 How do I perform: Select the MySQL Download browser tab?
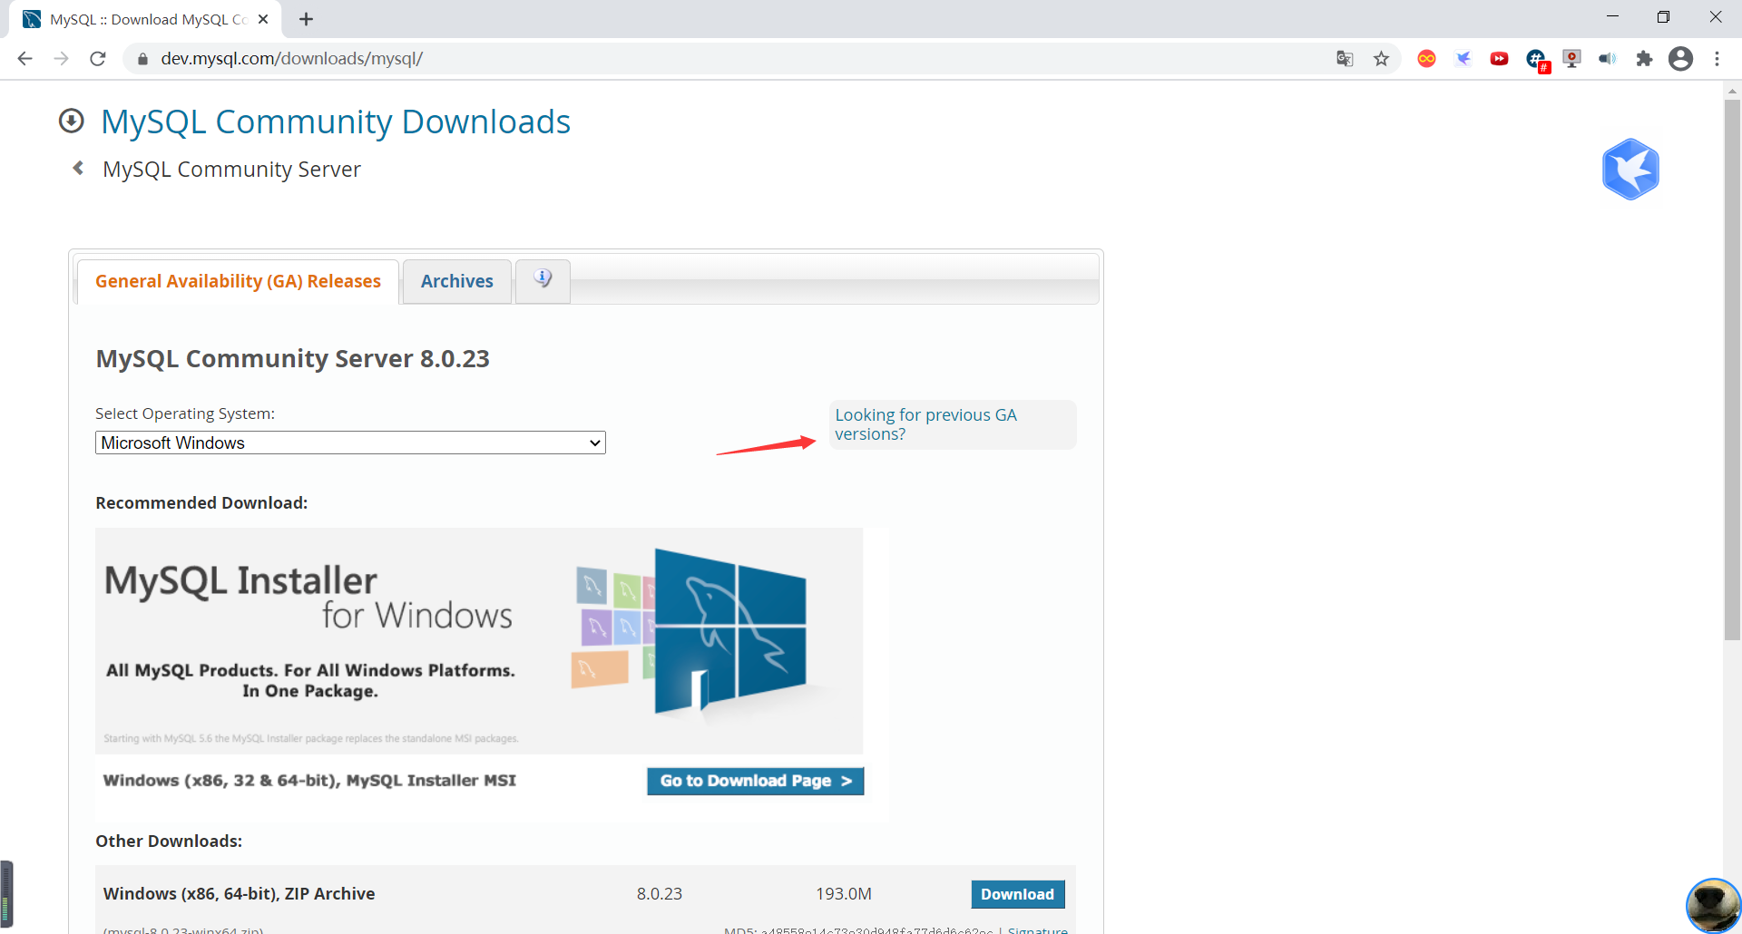pyautogui.click(x=145, y=19)
